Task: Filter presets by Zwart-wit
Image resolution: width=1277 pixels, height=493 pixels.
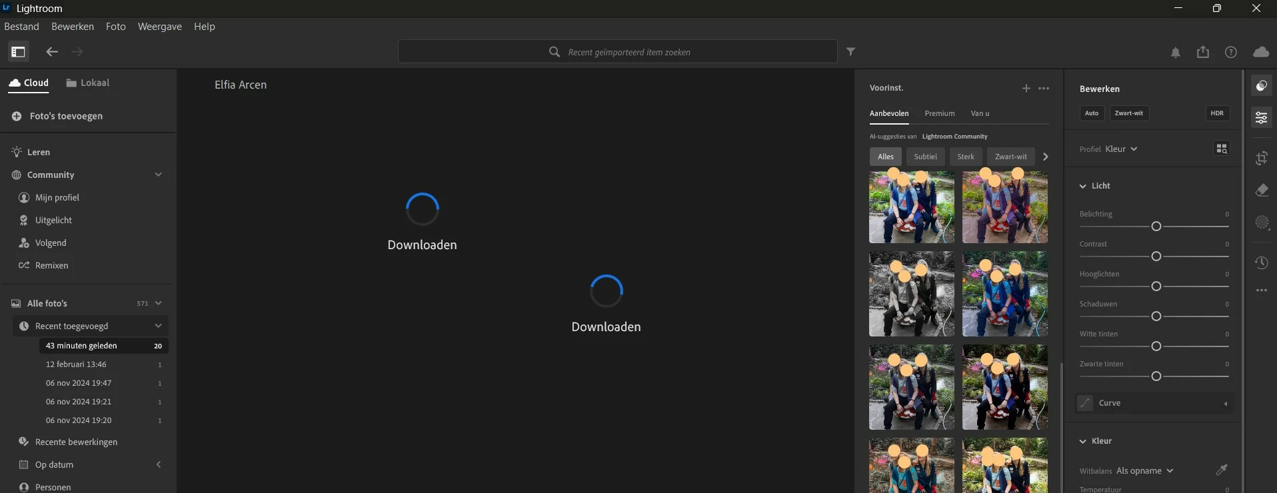Action: click(x=1011, y=157)
